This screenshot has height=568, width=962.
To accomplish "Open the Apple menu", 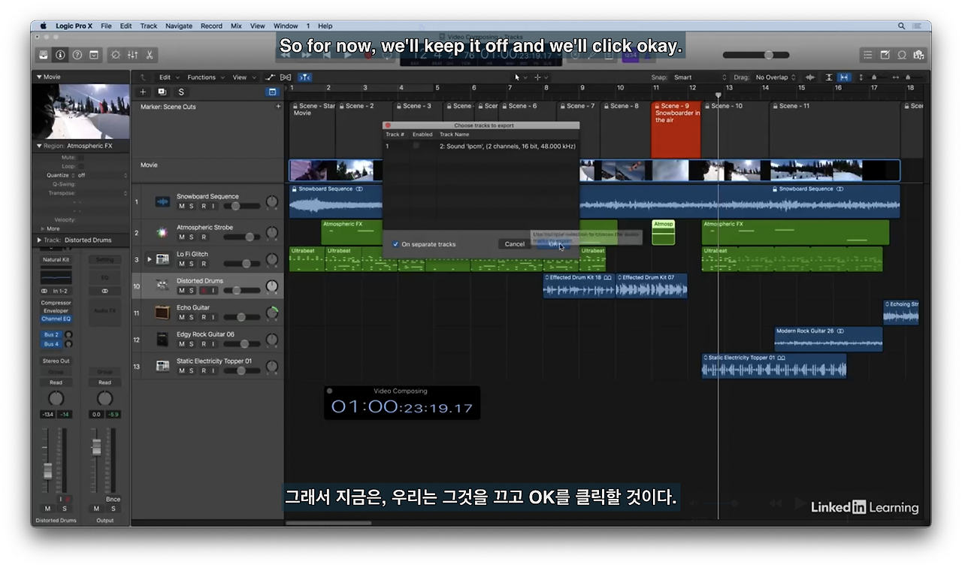I will 43,26.
